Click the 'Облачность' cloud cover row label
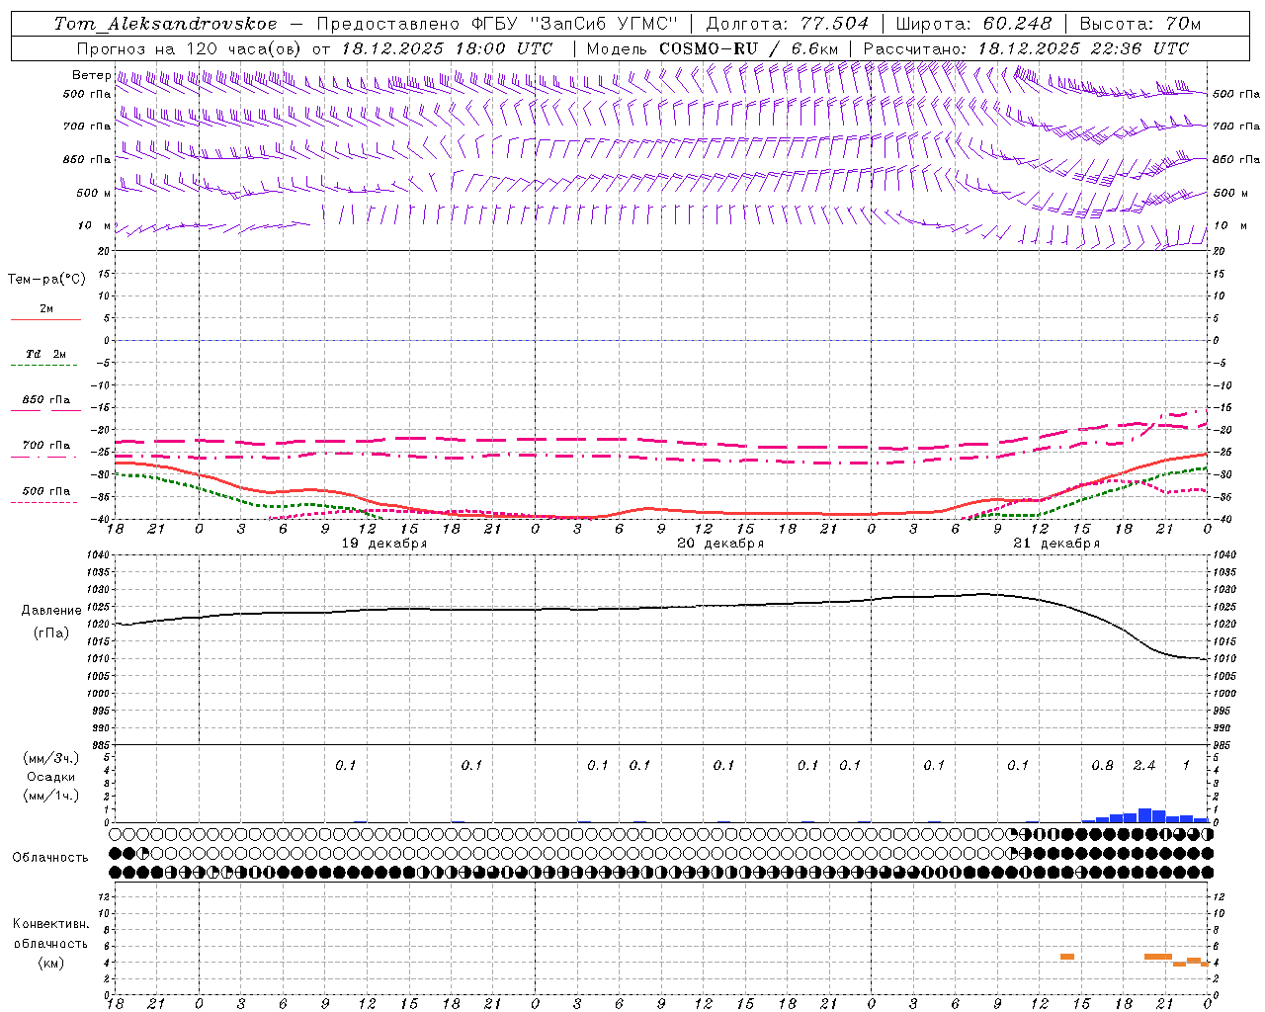This screenshot has height=1012, width=1265. (50, 857)
